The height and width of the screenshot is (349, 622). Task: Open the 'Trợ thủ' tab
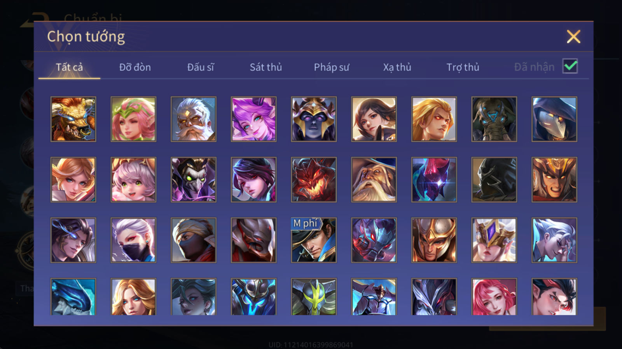pos(463,67)
